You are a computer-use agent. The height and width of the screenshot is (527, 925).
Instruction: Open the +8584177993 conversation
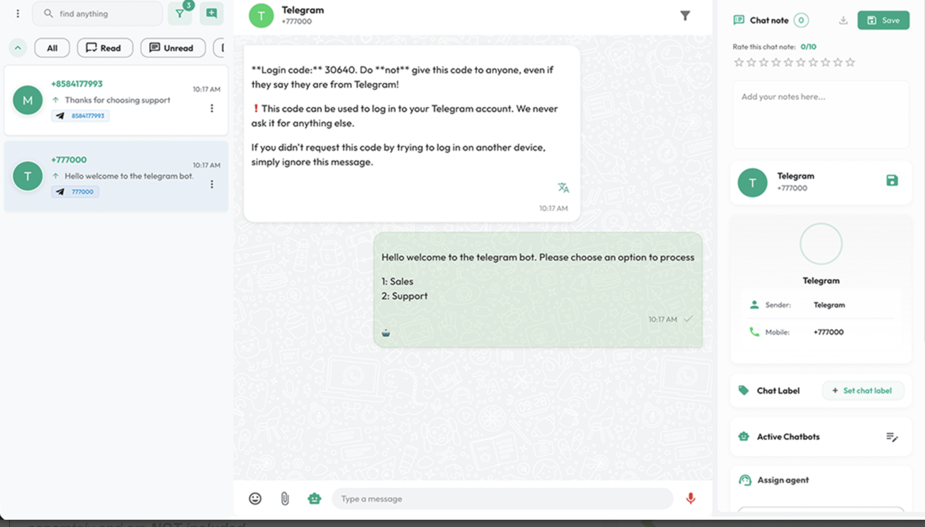point(116,100)
